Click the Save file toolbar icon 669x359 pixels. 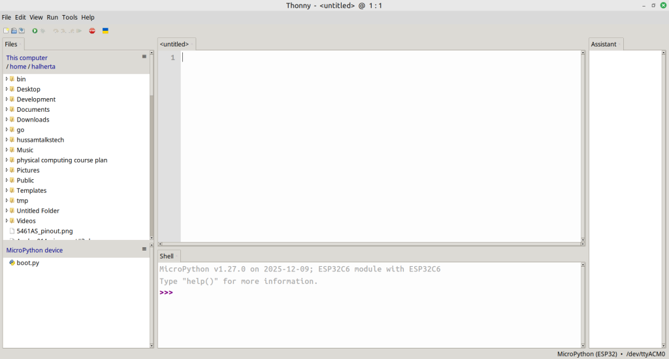22,31
